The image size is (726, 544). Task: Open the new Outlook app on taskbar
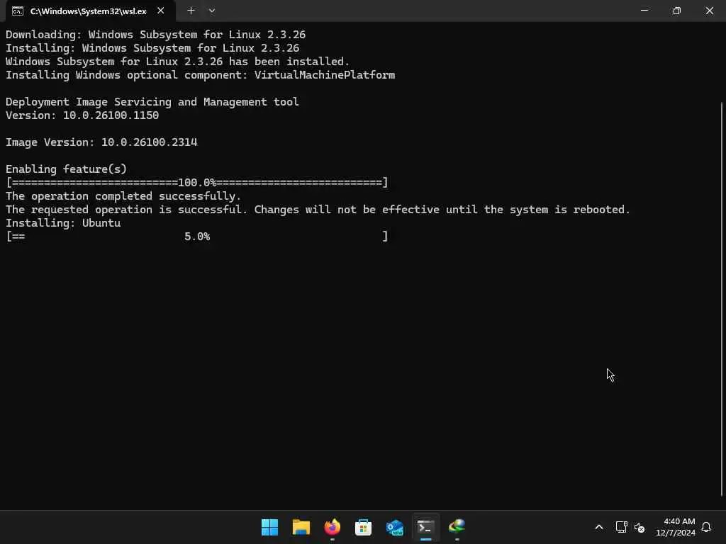(x=394, y=527)
